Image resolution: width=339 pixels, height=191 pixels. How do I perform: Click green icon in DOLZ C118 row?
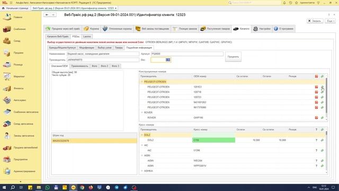[322, 140]
